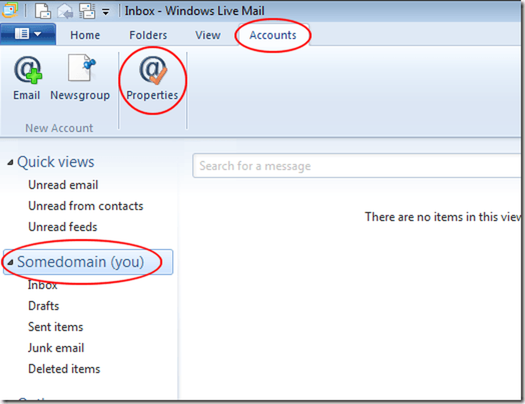Open the Drafts folder

[44, 306]
